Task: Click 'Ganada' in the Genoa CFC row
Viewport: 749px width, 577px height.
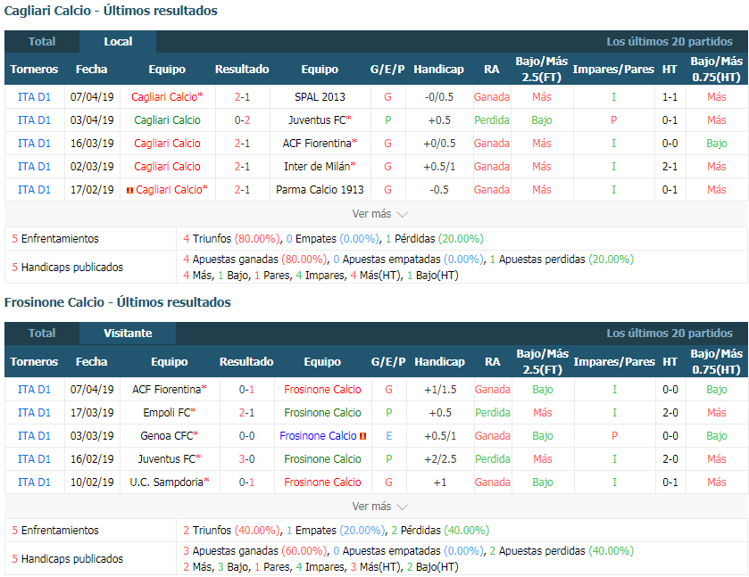Action: coord(493,436)
